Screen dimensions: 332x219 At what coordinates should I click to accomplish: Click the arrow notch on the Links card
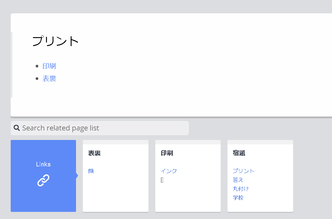77,176
